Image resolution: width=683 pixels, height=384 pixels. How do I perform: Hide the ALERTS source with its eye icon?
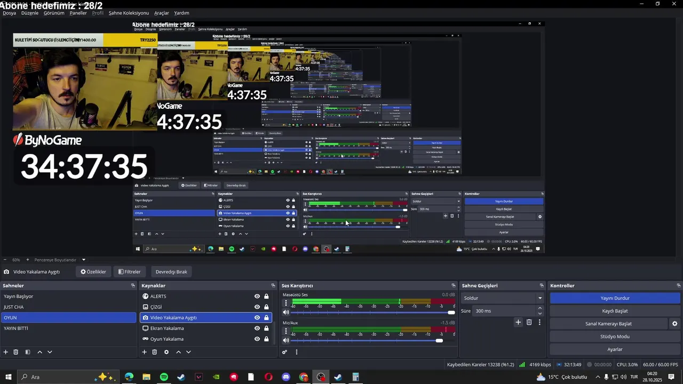[x=257, y=297]
